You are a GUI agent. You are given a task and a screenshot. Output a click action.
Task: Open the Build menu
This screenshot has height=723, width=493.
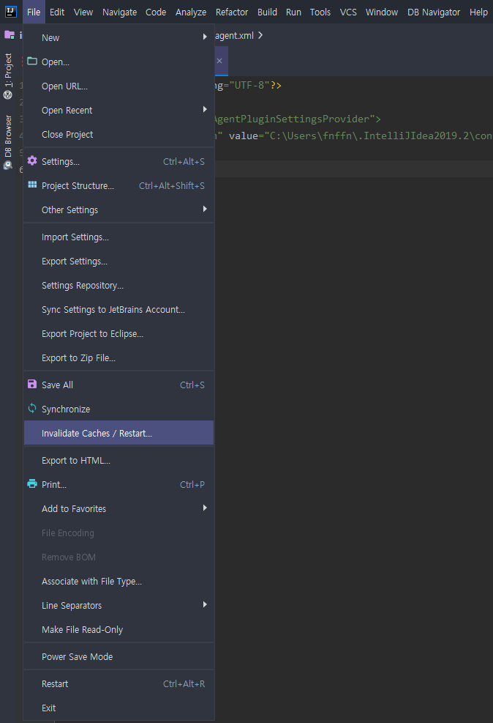(x=268, y=12)
